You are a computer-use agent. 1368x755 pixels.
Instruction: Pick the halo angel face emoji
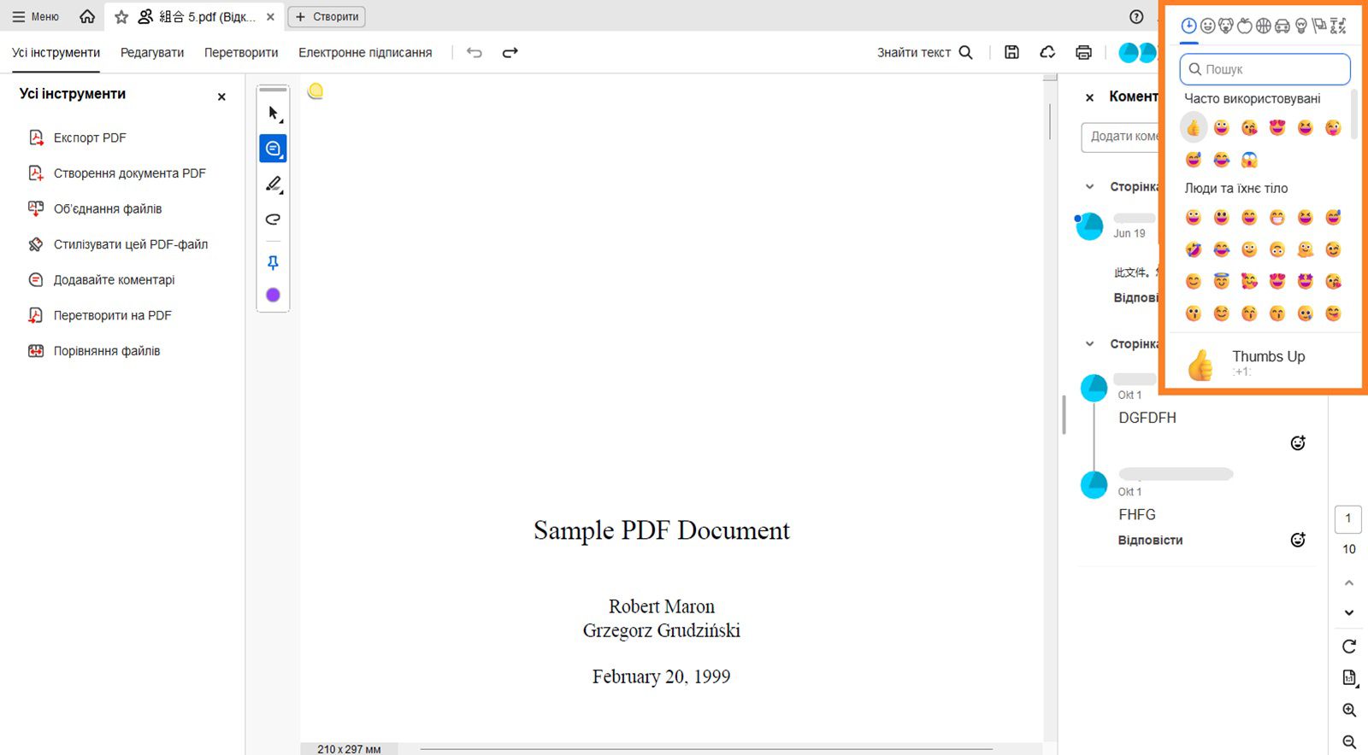tap(1221, 281)
